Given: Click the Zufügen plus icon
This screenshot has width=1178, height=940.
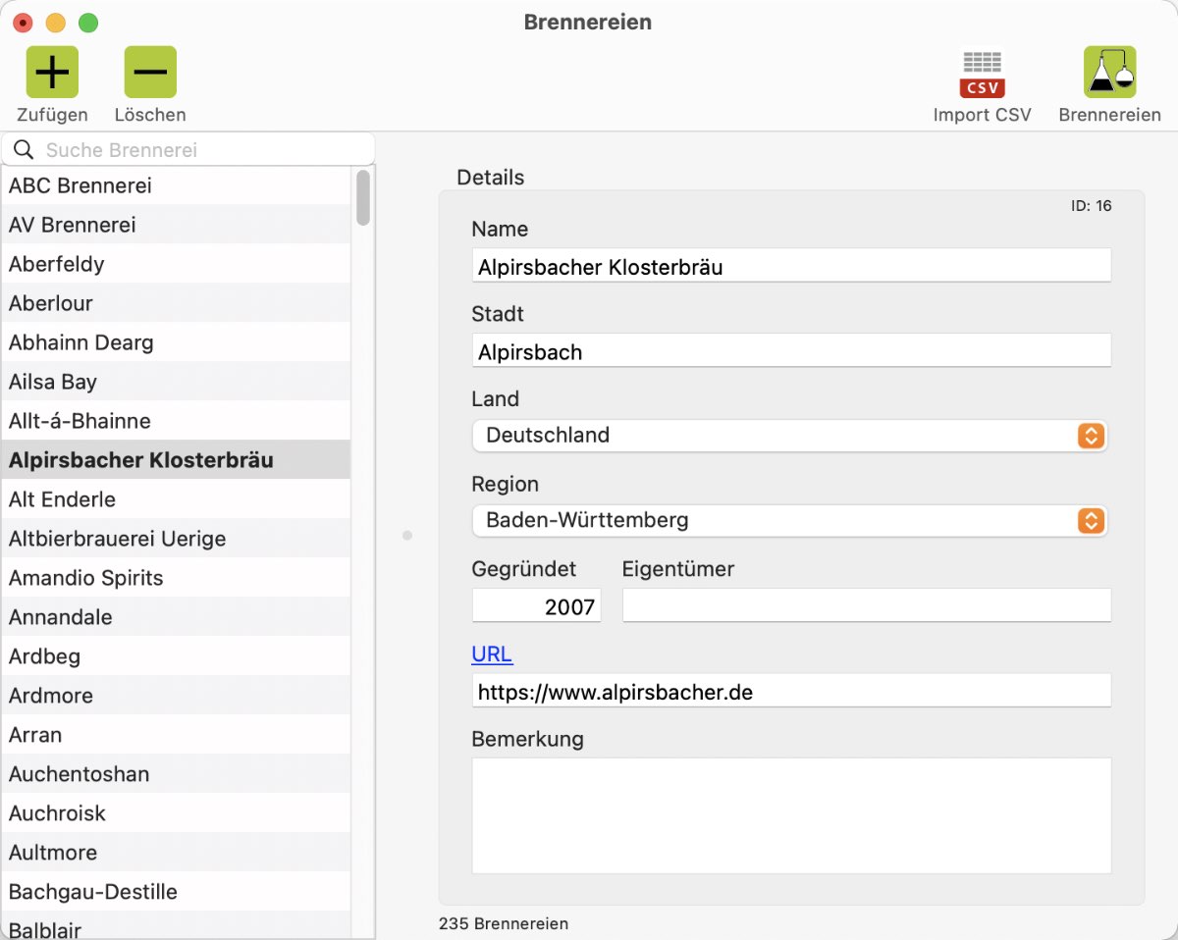Looking at the screenshot, I should 52,72.
